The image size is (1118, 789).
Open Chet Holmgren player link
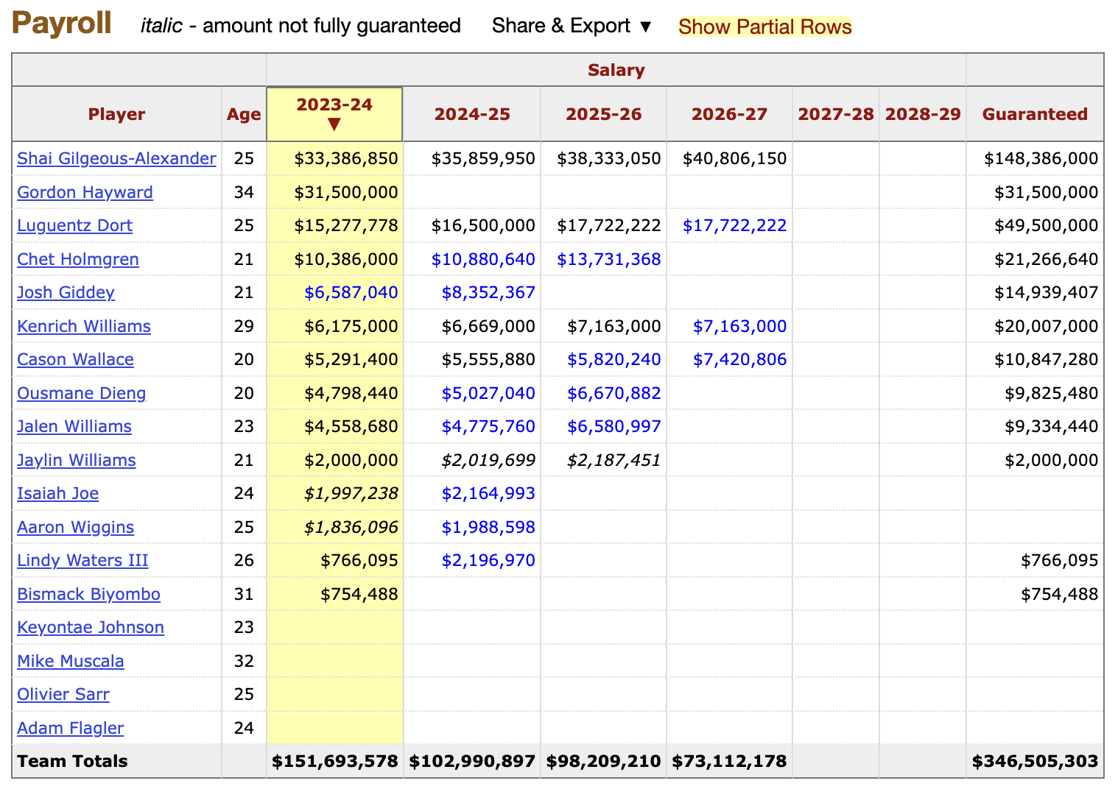[77, 259]
